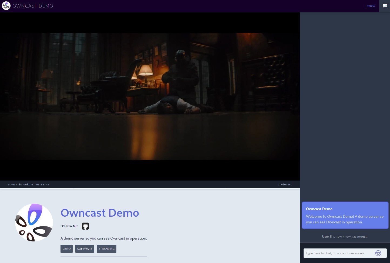390x263 pixels.
Task: Click 'User 8 is now known as muesli' notice
Action: [x=345, y=237]
